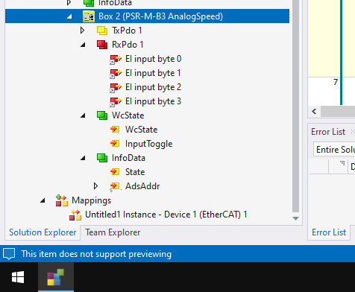
Task: Open the Error List tab
Action: click(x=329, y=232)
